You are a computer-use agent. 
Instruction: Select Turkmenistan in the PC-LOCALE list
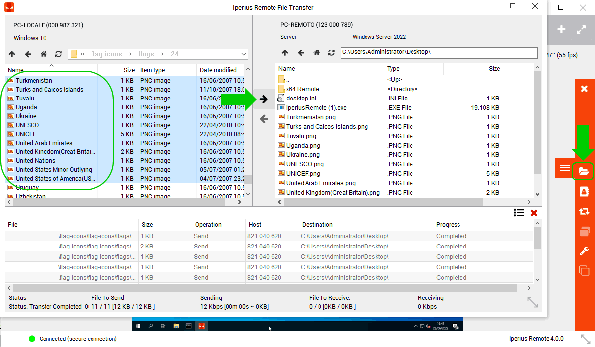pos(34,81)
